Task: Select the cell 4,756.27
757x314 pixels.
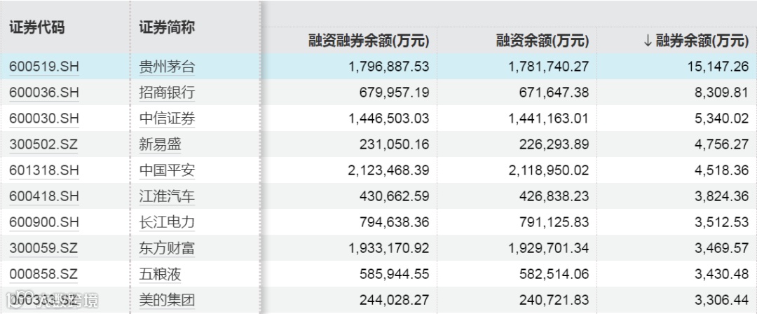Action: tap(722, 144)
